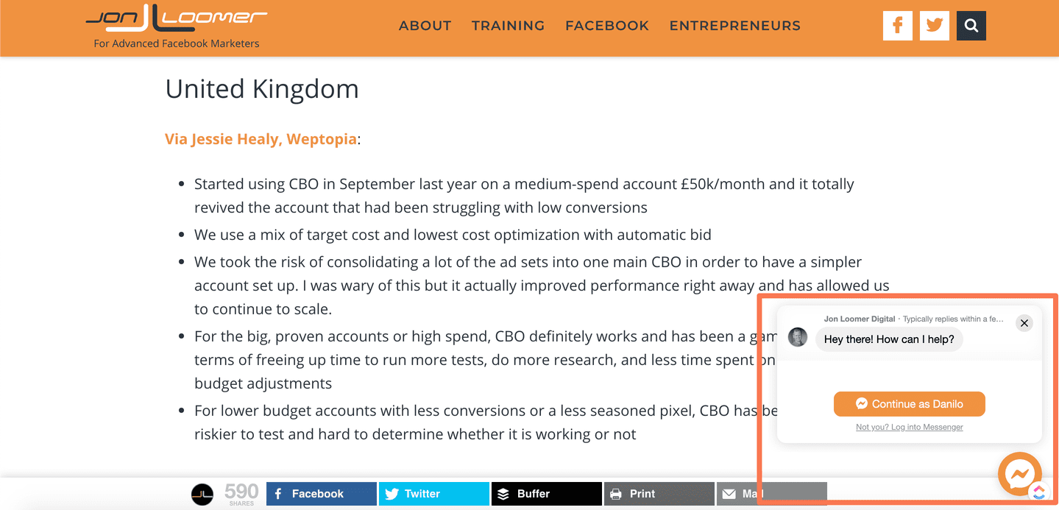Open the FACEBOOK menu item
This screenshot has width=1059, height=510.
tap(607, 26)
